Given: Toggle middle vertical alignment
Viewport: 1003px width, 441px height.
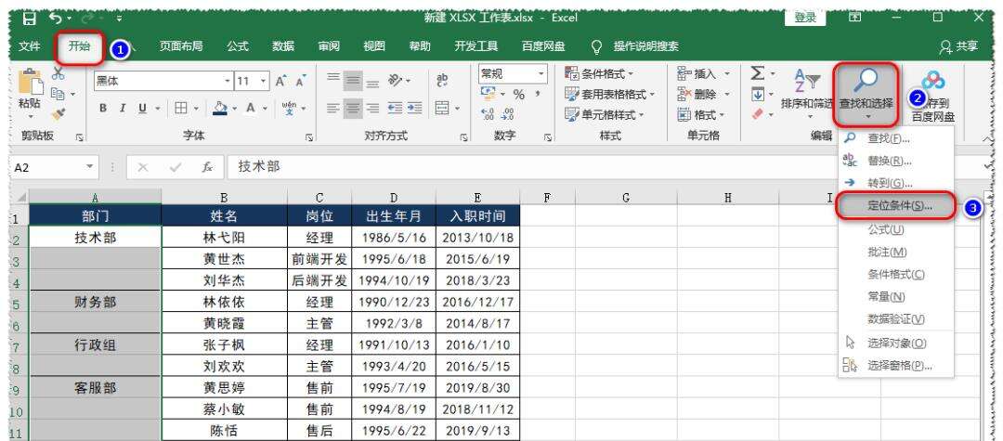Looking at the screenshot, I should pyautogui.click(x=353, y=81).
